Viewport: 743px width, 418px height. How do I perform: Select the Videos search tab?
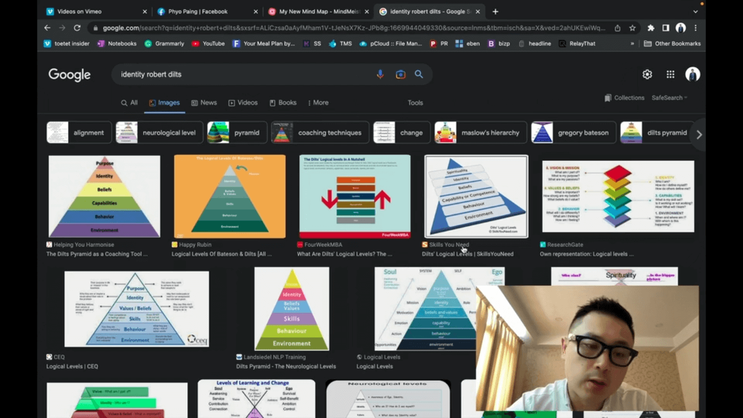point(243,102)
